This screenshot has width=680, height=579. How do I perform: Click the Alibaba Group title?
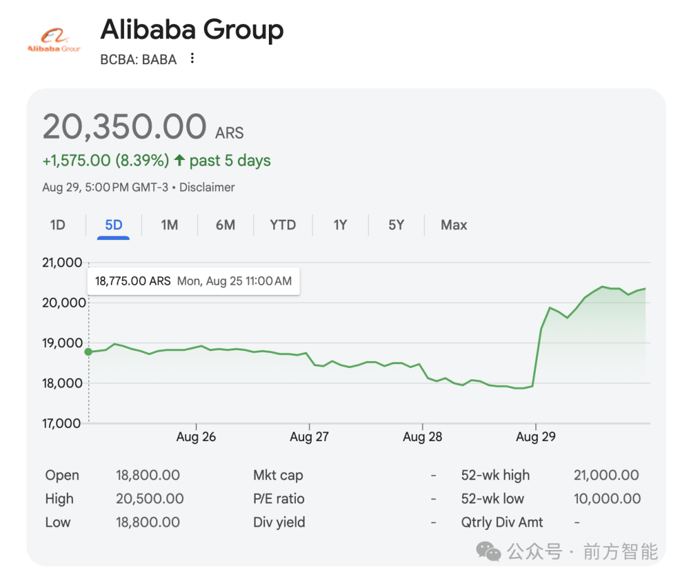click(191, 30)
